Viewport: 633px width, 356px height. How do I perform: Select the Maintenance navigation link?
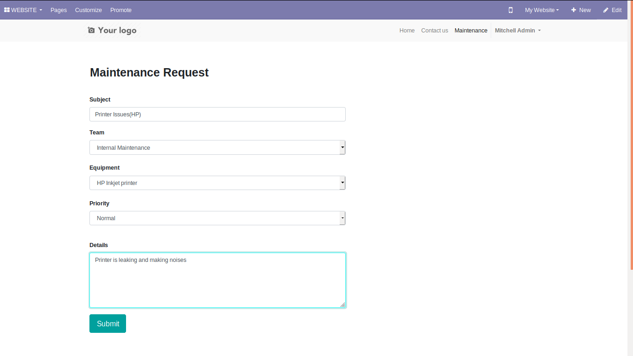coord(471,30)
